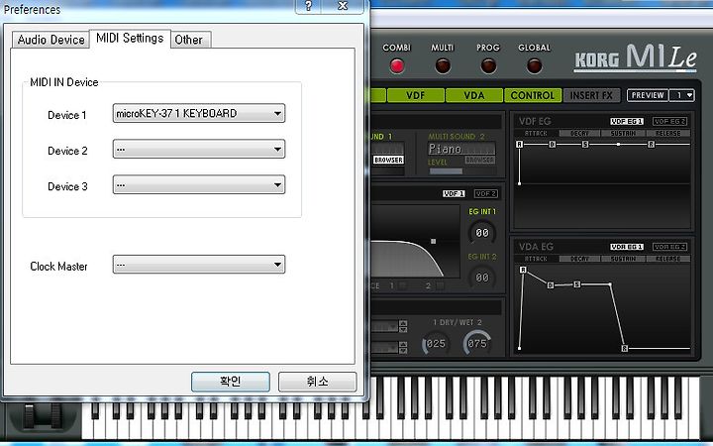Click the S point in VDF EG graph

pyautogui.click(x=585, y=145)
